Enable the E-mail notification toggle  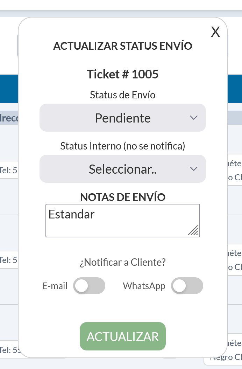point(89,286)
